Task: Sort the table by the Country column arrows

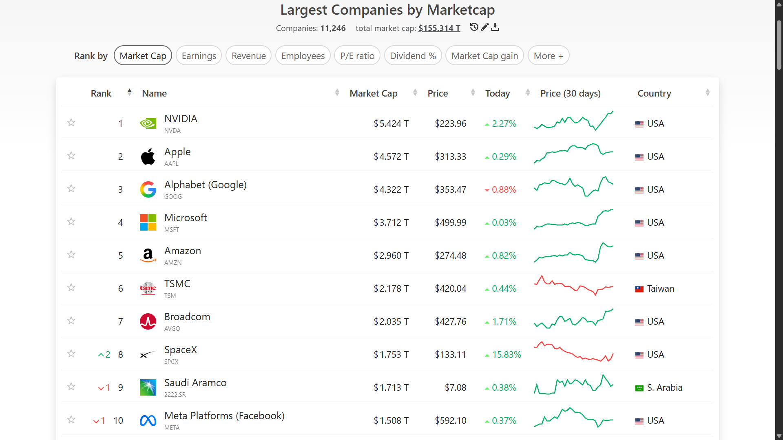Action: 708,93
